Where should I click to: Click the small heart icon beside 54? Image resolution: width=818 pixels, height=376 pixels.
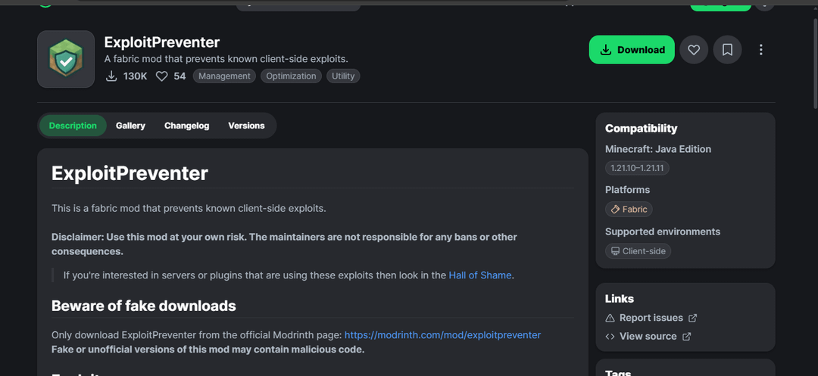[x=161, y=76]
